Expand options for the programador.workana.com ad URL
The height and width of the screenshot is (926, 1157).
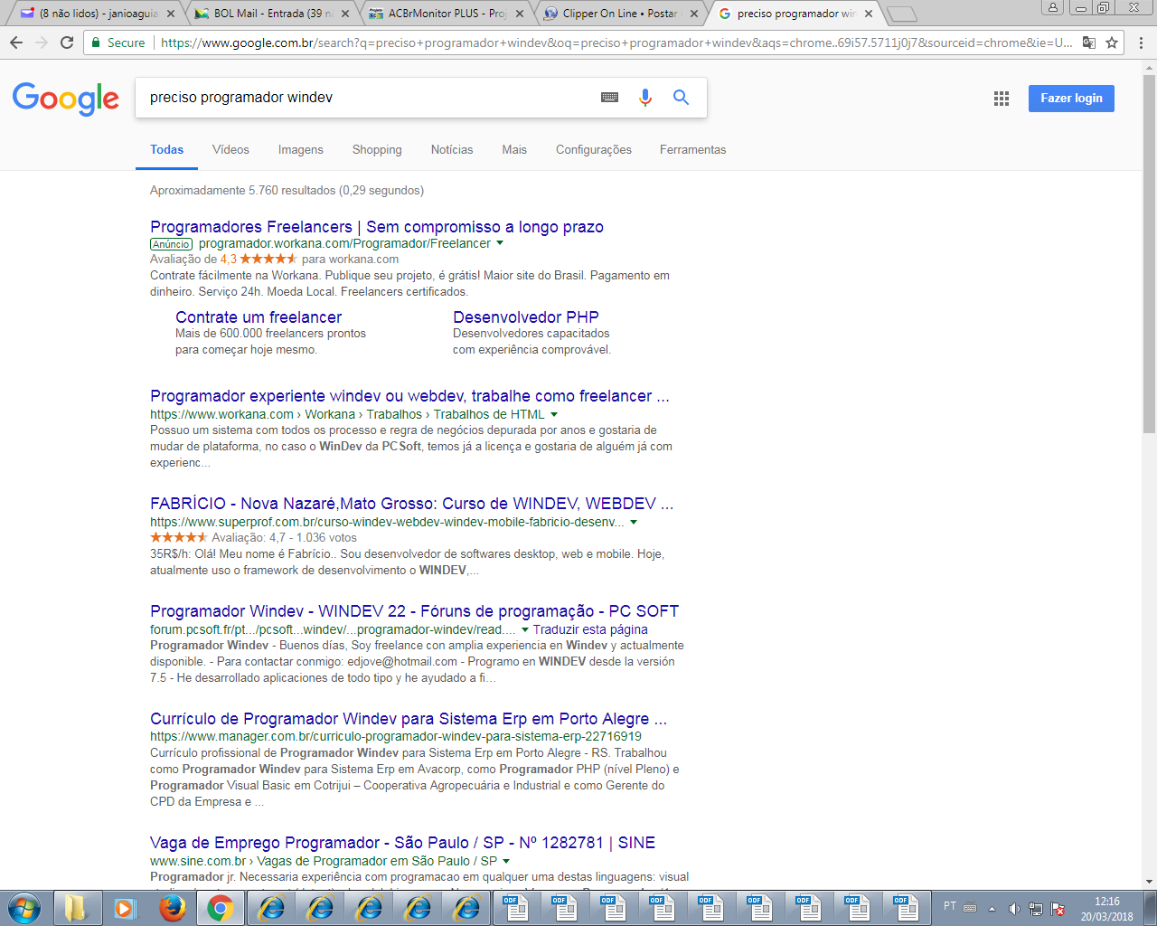pyautogui.click(x=500, y=243)
